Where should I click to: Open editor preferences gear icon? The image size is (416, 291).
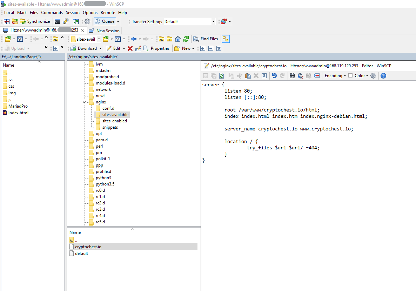(373, 76)
